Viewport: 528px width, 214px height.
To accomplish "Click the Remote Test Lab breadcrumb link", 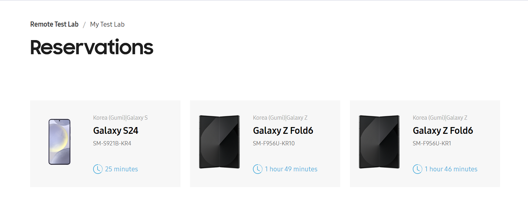I will [x=54, y=24].
